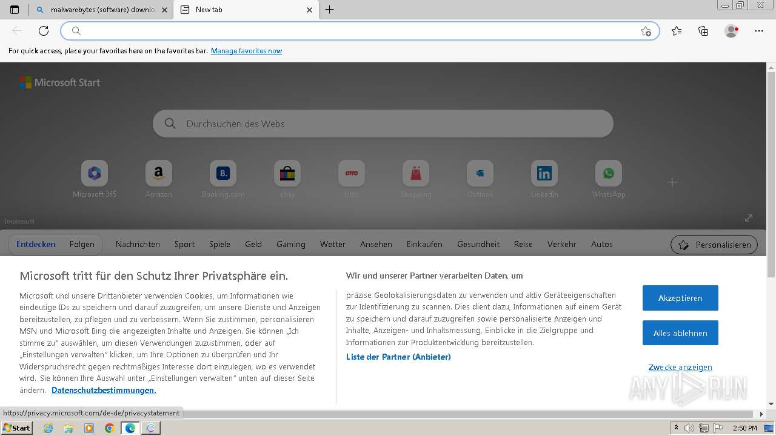Click the vertical page scrollbar

[x=771, y=176]
